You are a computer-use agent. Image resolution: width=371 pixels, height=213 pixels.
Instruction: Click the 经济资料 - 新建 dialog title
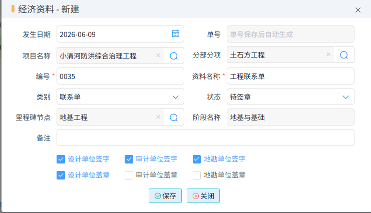[49, 9]
